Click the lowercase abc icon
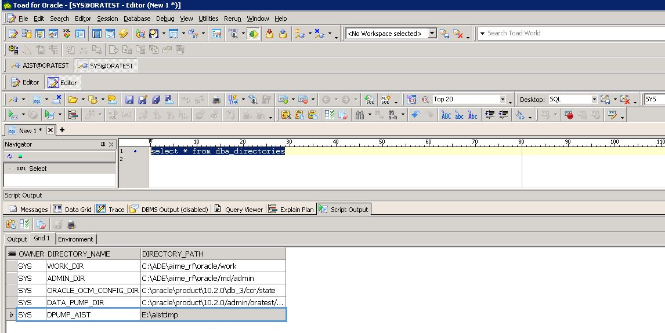This screenshot has height=333, width=665. [460, 115]
